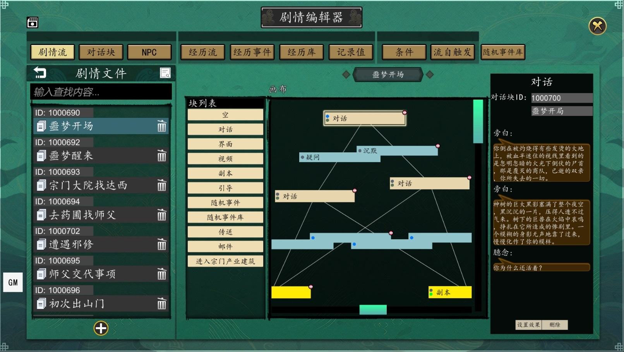624x352 pixels.
Task: Add a new story file with plus icon
Action: pos(101,328)
